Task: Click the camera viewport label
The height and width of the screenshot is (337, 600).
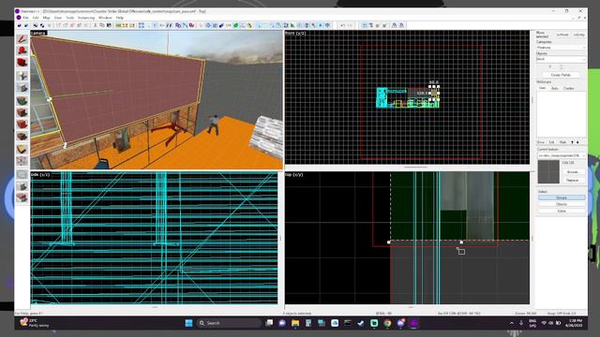Action: coord(38,34)
